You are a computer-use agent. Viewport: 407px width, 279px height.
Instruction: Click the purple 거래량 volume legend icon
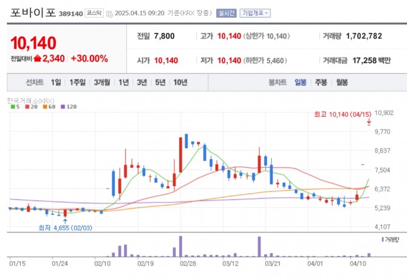click(x=383, y=239)
